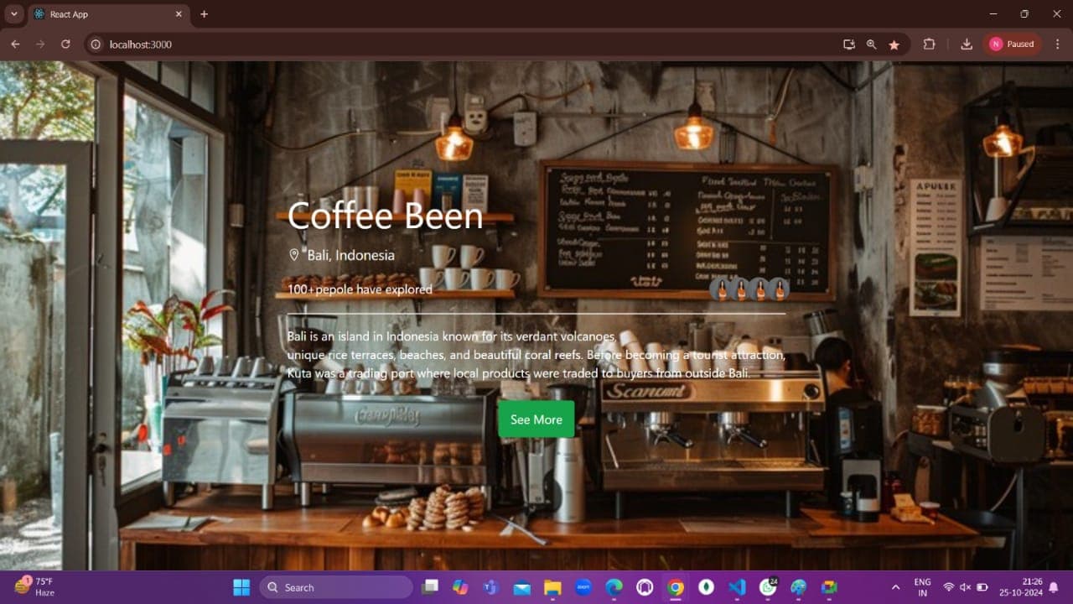Show hidden icons in the system tray
This screenshot has height=604, width=1073.
[x=895, y=587]
